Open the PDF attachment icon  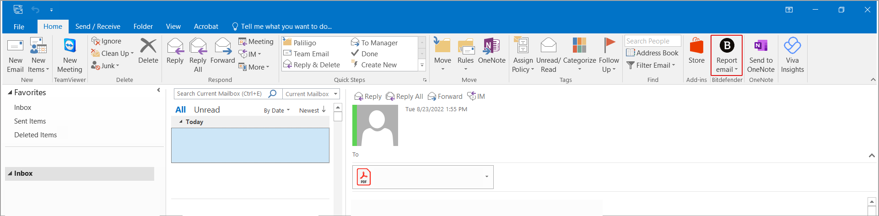point(364,177)
